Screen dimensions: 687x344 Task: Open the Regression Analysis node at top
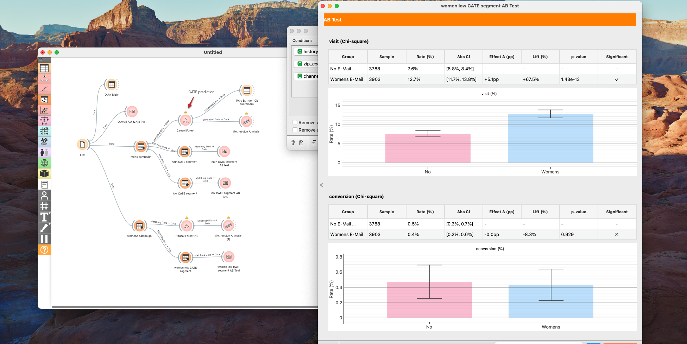coord(246,121)
